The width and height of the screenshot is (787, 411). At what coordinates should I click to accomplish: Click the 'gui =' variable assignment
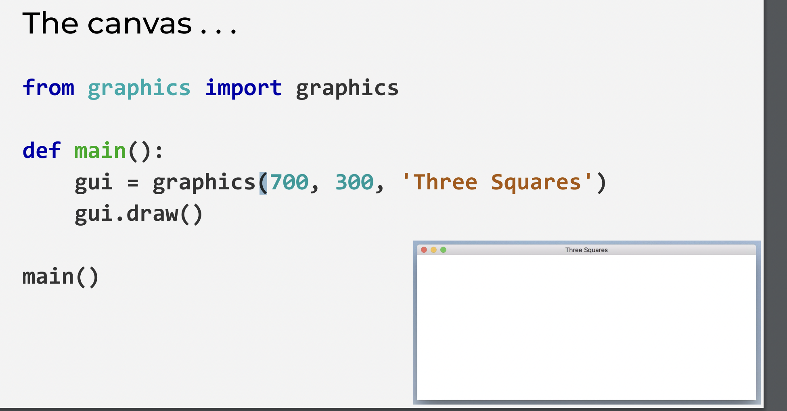[107, 183]
